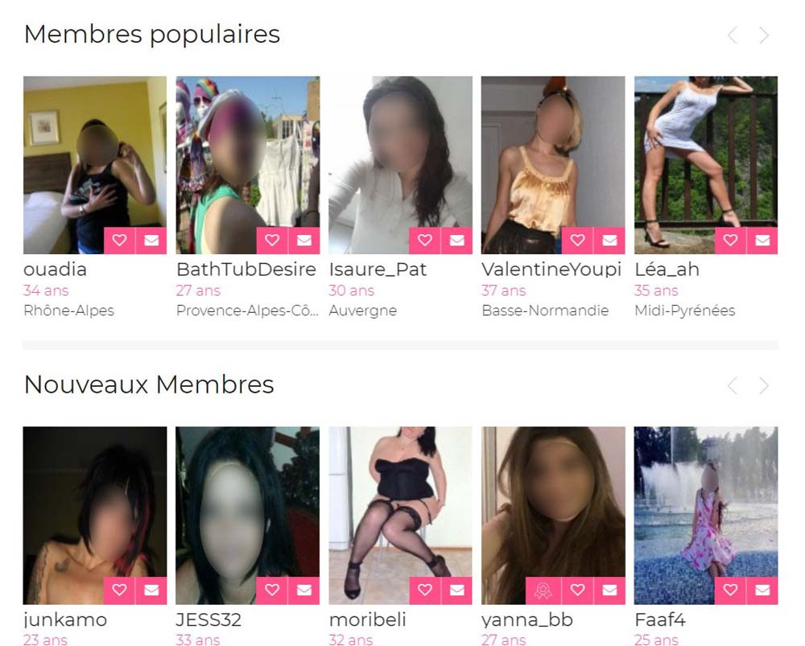Click envelope icon on Faaf4's photo
The height and width of the screenshot is (646, 805).
(762, 590)
